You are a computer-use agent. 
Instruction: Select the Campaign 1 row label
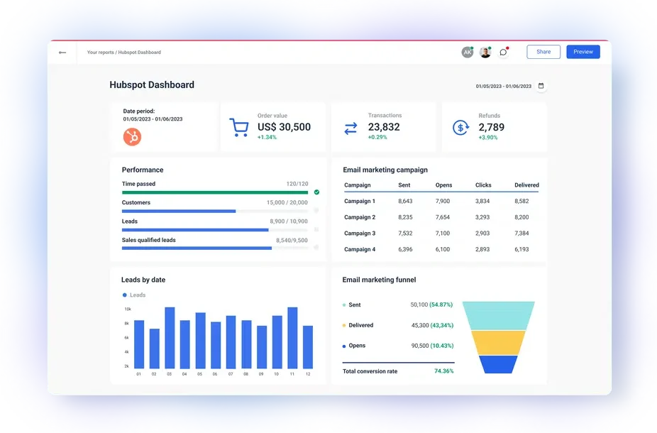pos(360,201)
